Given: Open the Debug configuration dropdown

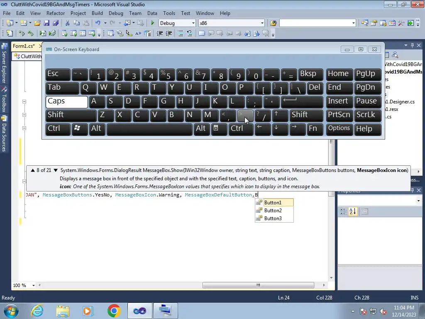Looking at the screenshot, I should 193,23.
